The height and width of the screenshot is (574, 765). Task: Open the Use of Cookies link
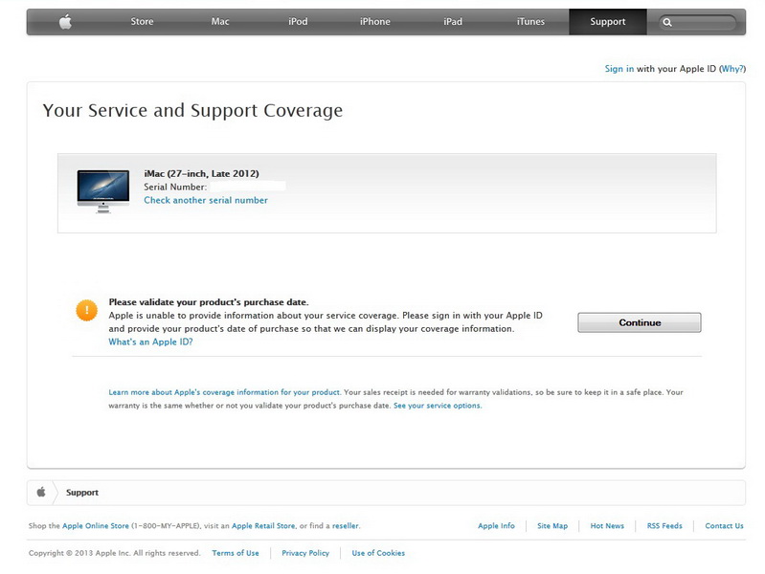[378, 553]
